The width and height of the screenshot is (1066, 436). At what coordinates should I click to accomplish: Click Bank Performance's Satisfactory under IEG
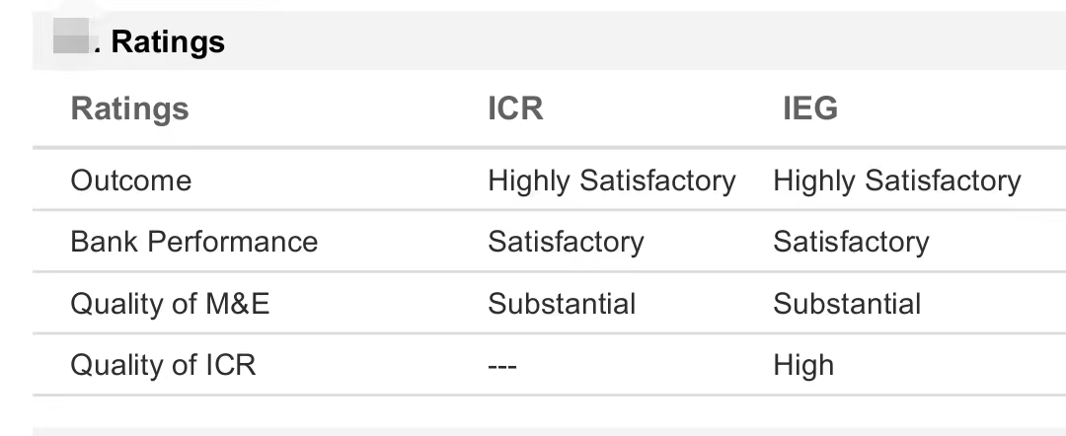[x=851, y=242]
